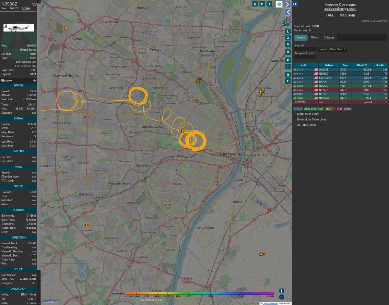The image size is (389, 305).
Task: Select the aircraft icon near Bridgeton
Action: pos(66,28)
